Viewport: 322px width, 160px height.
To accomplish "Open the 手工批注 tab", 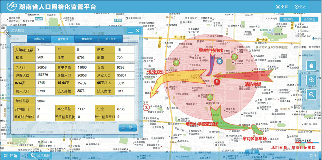I will tap(110, 39).
